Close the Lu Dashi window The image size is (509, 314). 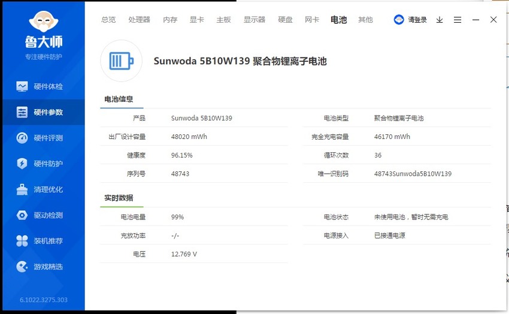click(493, 20)
